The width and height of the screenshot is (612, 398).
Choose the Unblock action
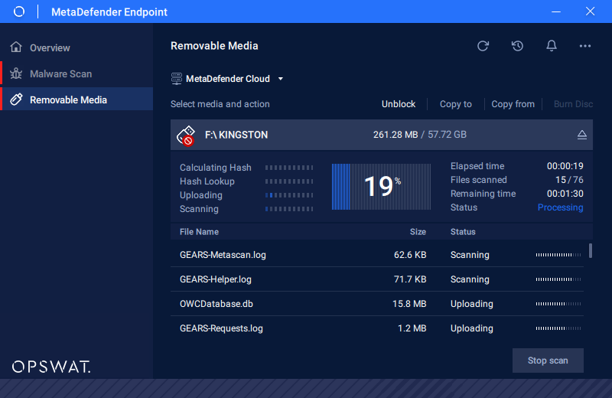(398, 104)
